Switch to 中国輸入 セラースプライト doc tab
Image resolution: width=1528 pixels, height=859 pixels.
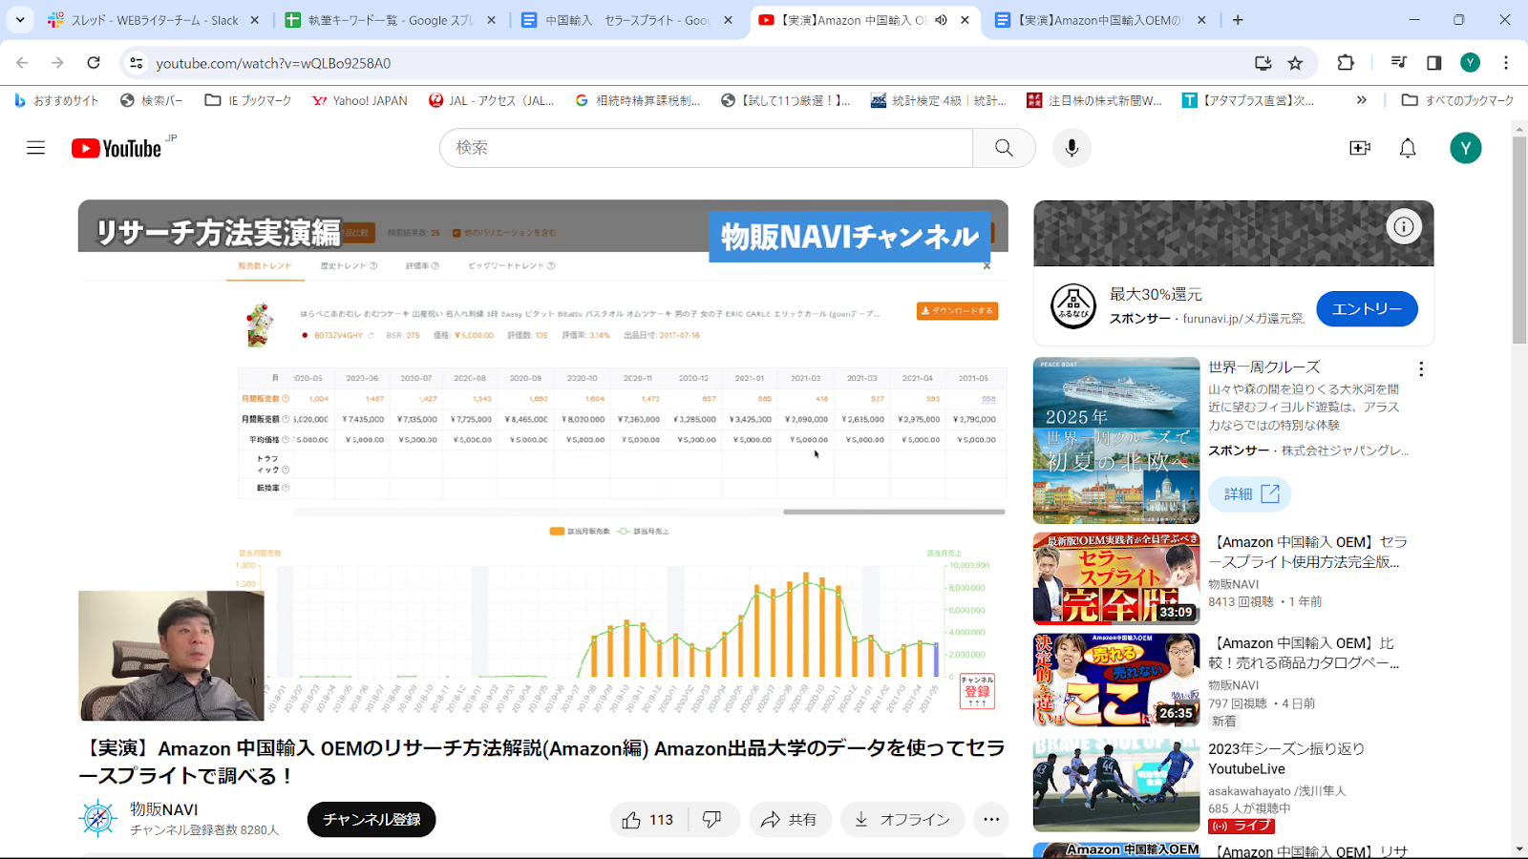(x=627, y=20)
